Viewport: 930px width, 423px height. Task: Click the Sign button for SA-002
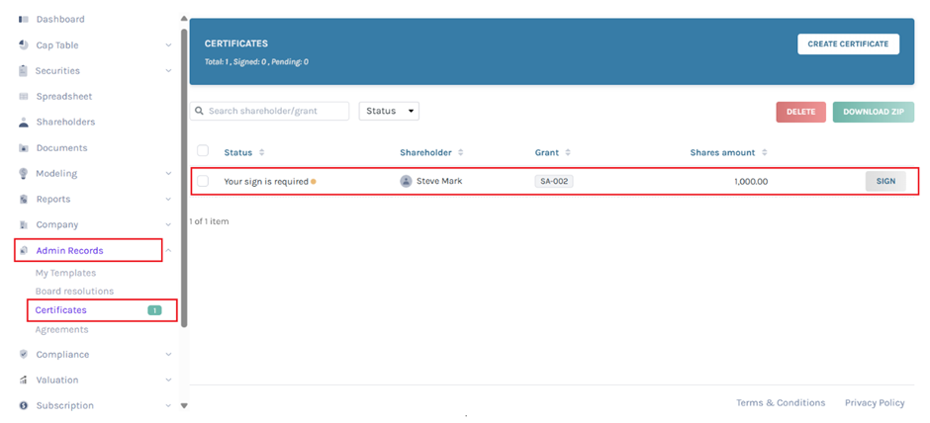(884, 181)
